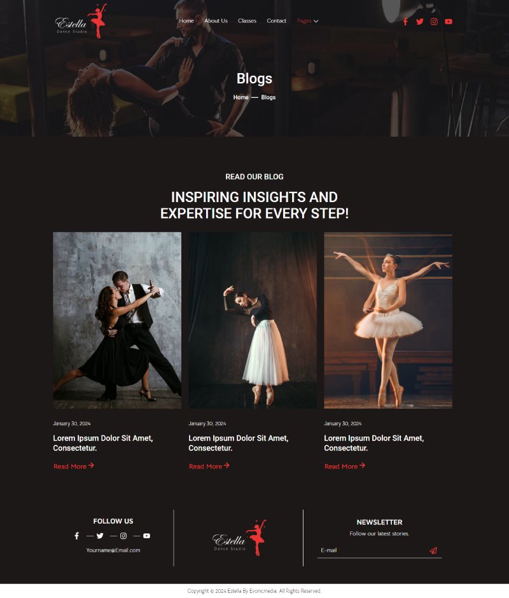Open About Us navigation item

(x=216, y=20)
